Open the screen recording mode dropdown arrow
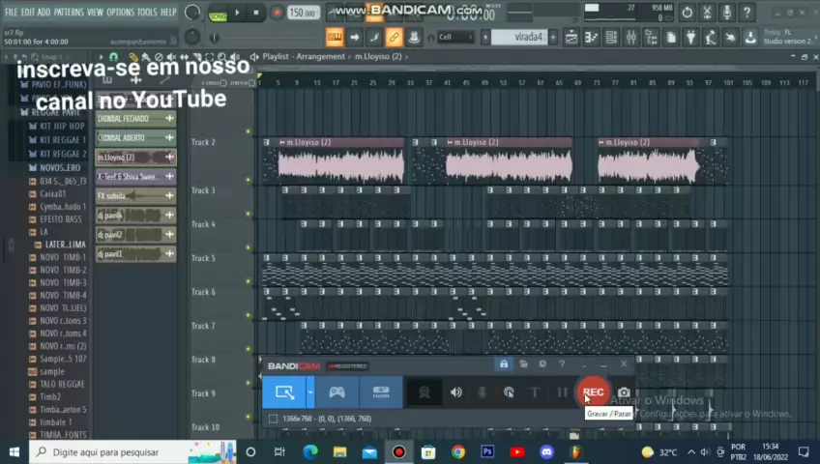Screen dimensions: 820x464 point(309,392)
